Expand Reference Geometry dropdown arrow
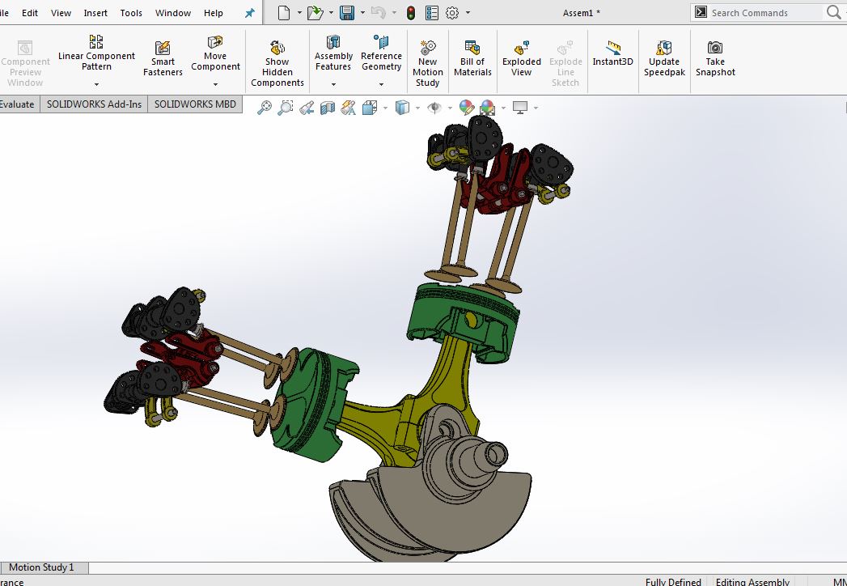The width and height of the screenshot is (847, 586). [381, 84]
